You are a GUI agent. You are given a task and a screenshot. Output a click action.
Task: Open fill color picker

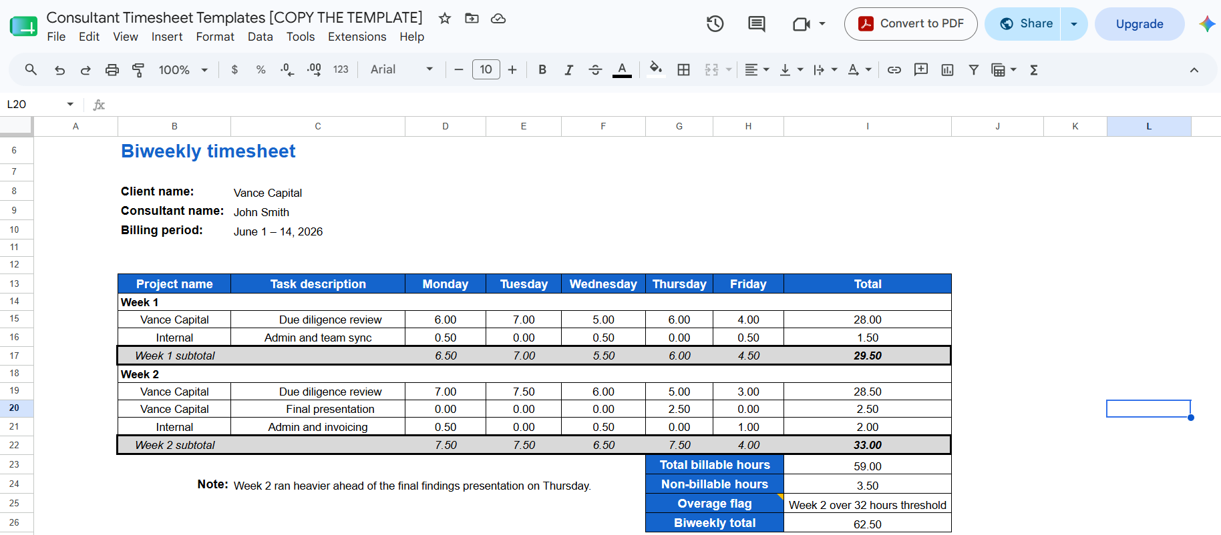coord(656,69)
